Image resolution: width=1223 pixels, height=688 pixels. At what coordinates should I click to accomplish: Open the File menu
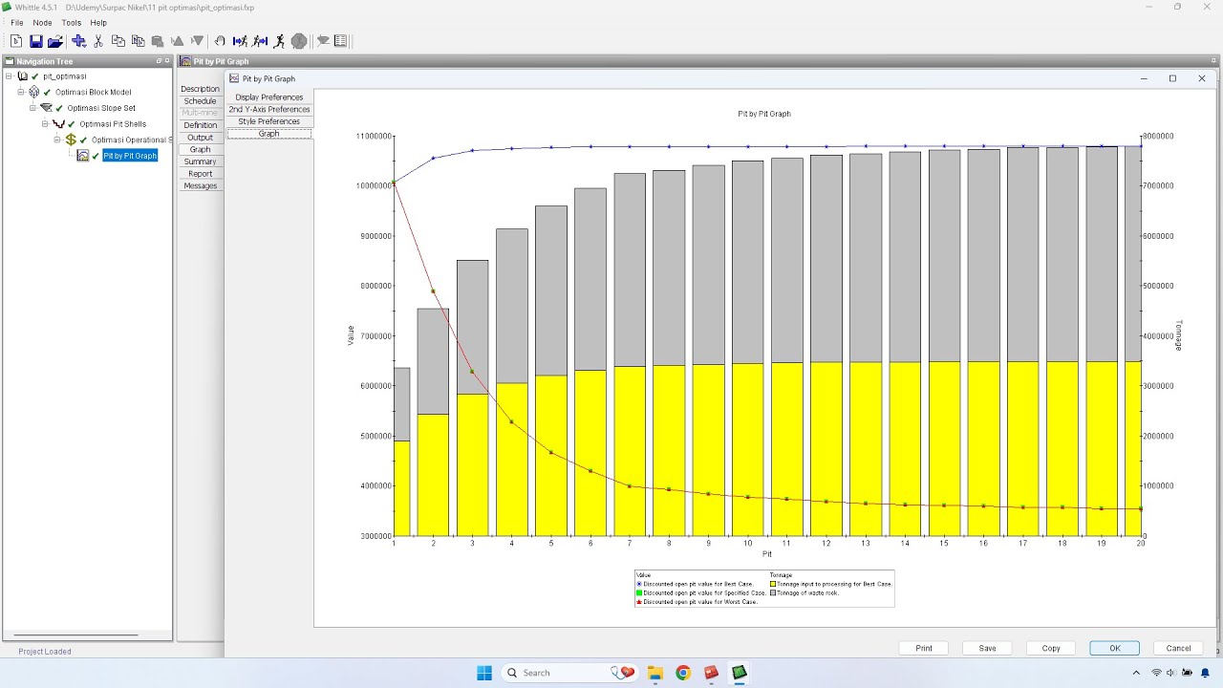[x=17, y=22]
